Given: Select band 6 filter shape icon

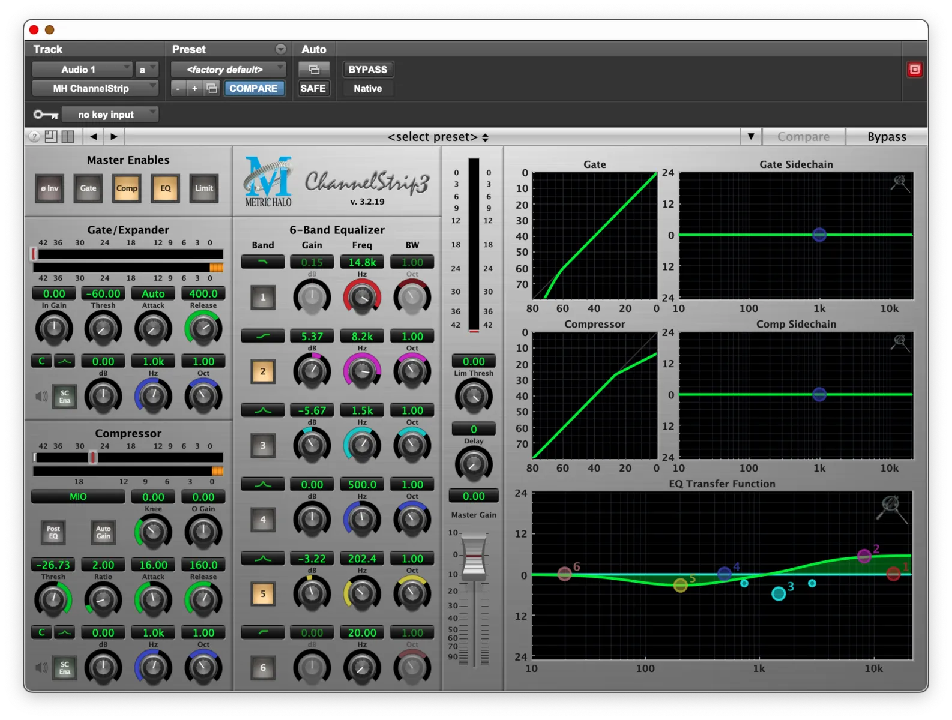Looking at the screenshot, I should coord(263,633).
